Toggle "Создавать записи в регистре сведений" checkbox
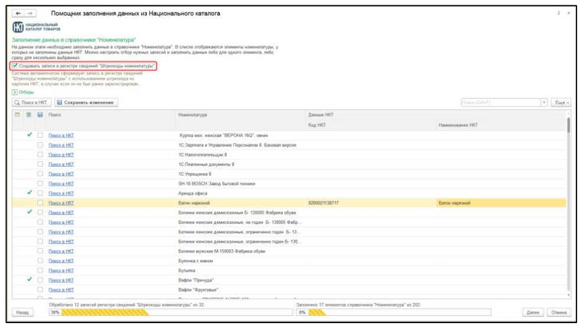This screenshot has width=586, height=329. pyautogui.click(x=15, y=66)
